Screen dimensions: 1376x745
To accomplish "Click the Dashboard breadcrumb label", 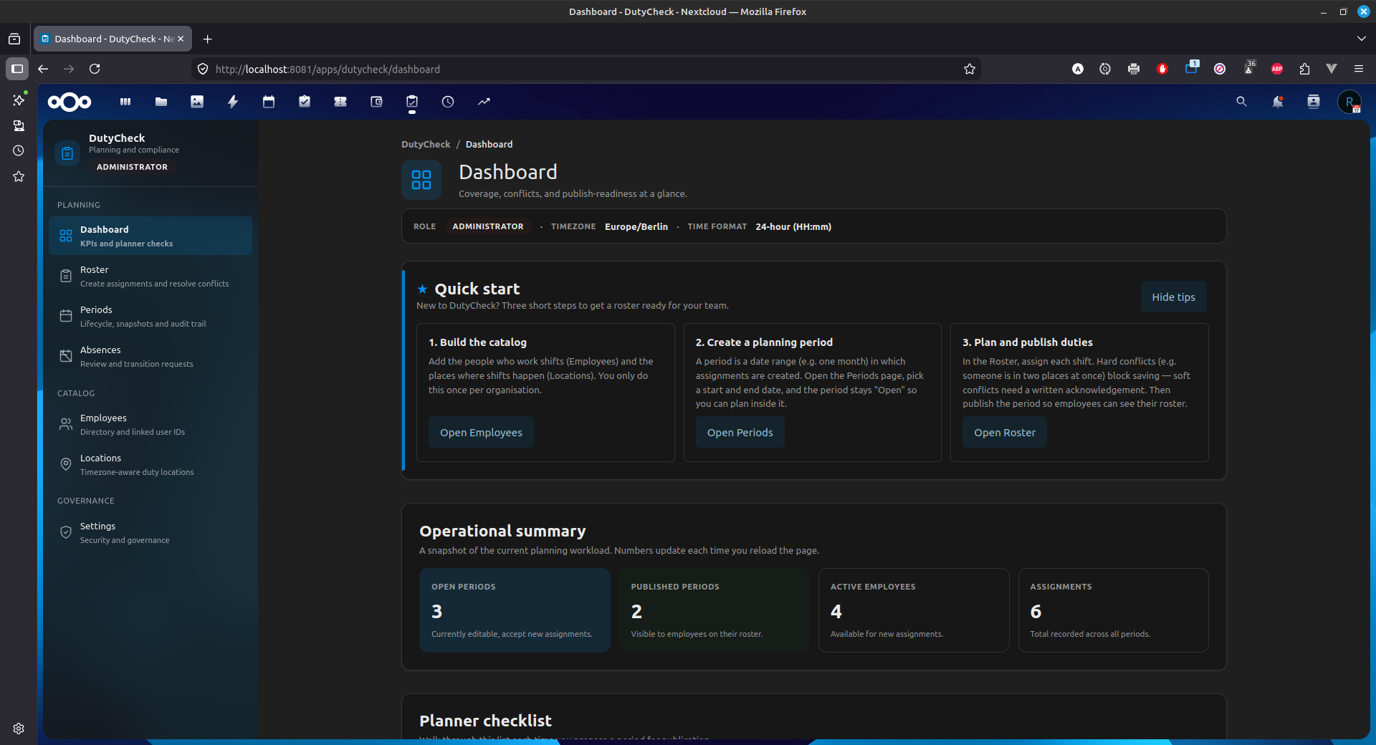I will (x=489, y=144).
